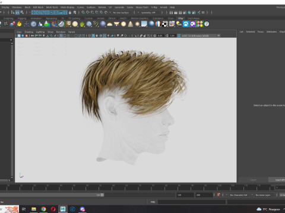Open the viewport Shading menu
Image resolution: width=285 pixels, height=213 pixels.
click(x=28, y=32)
